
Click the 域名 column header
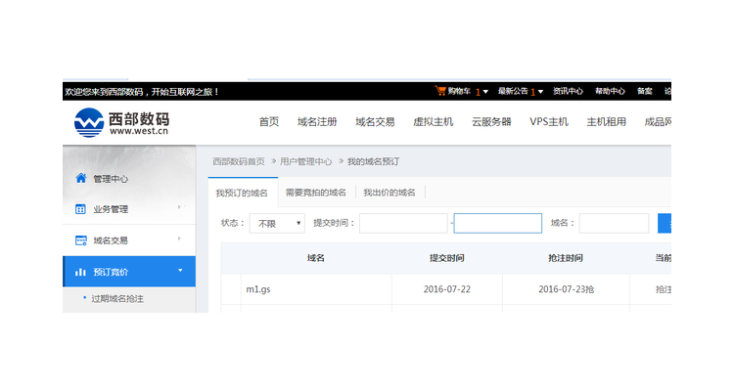click(316, 258)
